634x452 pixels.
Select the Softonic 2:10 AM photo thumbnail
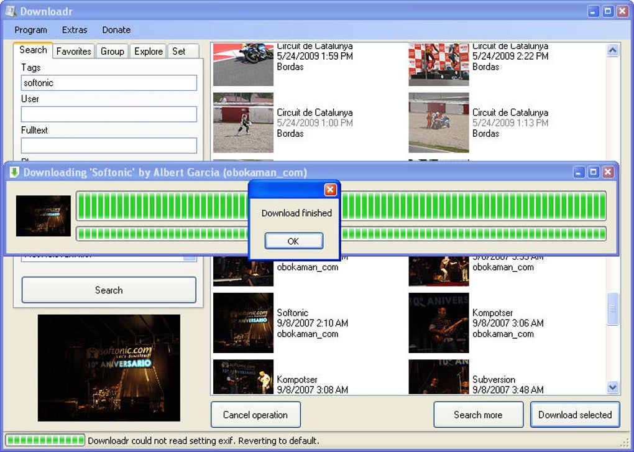tap(243, 323)
